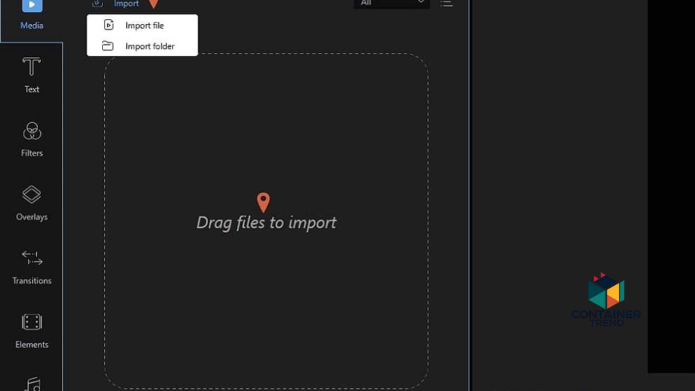Image resolution: width=695 pixels, height=391 pixels.
Task: Open the Overlays panel
Action: coord(31,203)
